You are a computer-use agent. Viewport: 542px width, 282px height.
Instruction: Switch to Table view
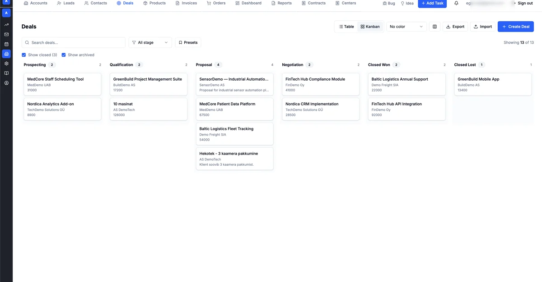coord(346,27)
